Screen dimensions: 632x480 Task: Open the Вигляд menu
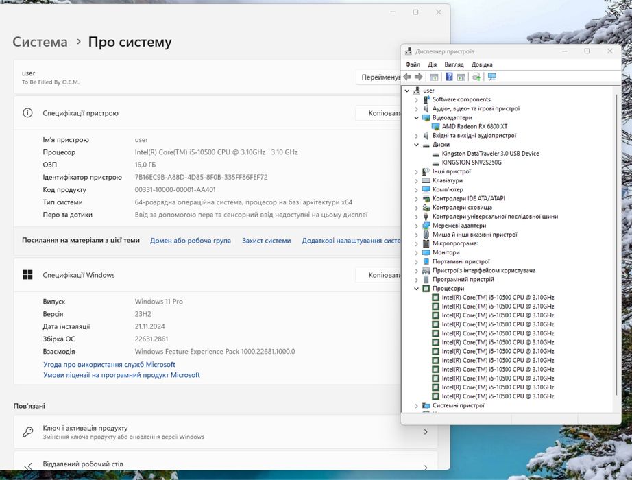454,64
